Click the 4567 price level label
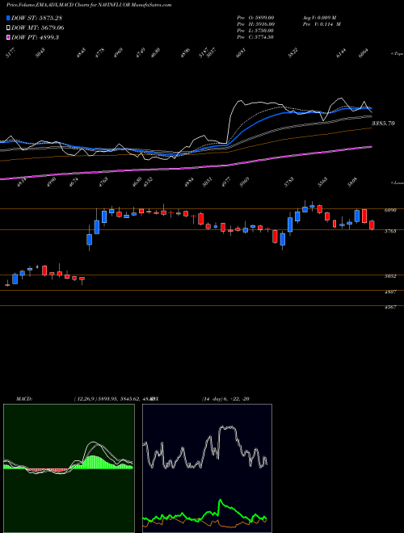Viewport: 404px width, 533px height. point(390,308)
